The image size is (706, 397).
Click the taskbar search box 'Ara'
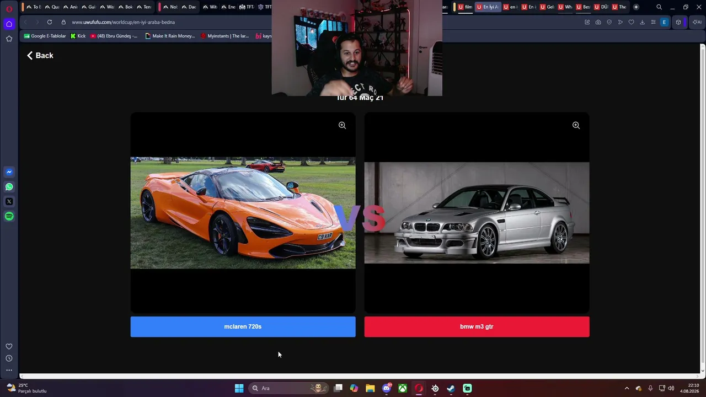point(288,388)
